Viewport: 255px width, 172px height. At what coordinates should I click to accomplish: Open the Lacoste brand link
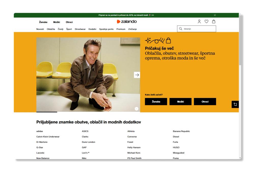pyautogui.click(x=40, y=153)
